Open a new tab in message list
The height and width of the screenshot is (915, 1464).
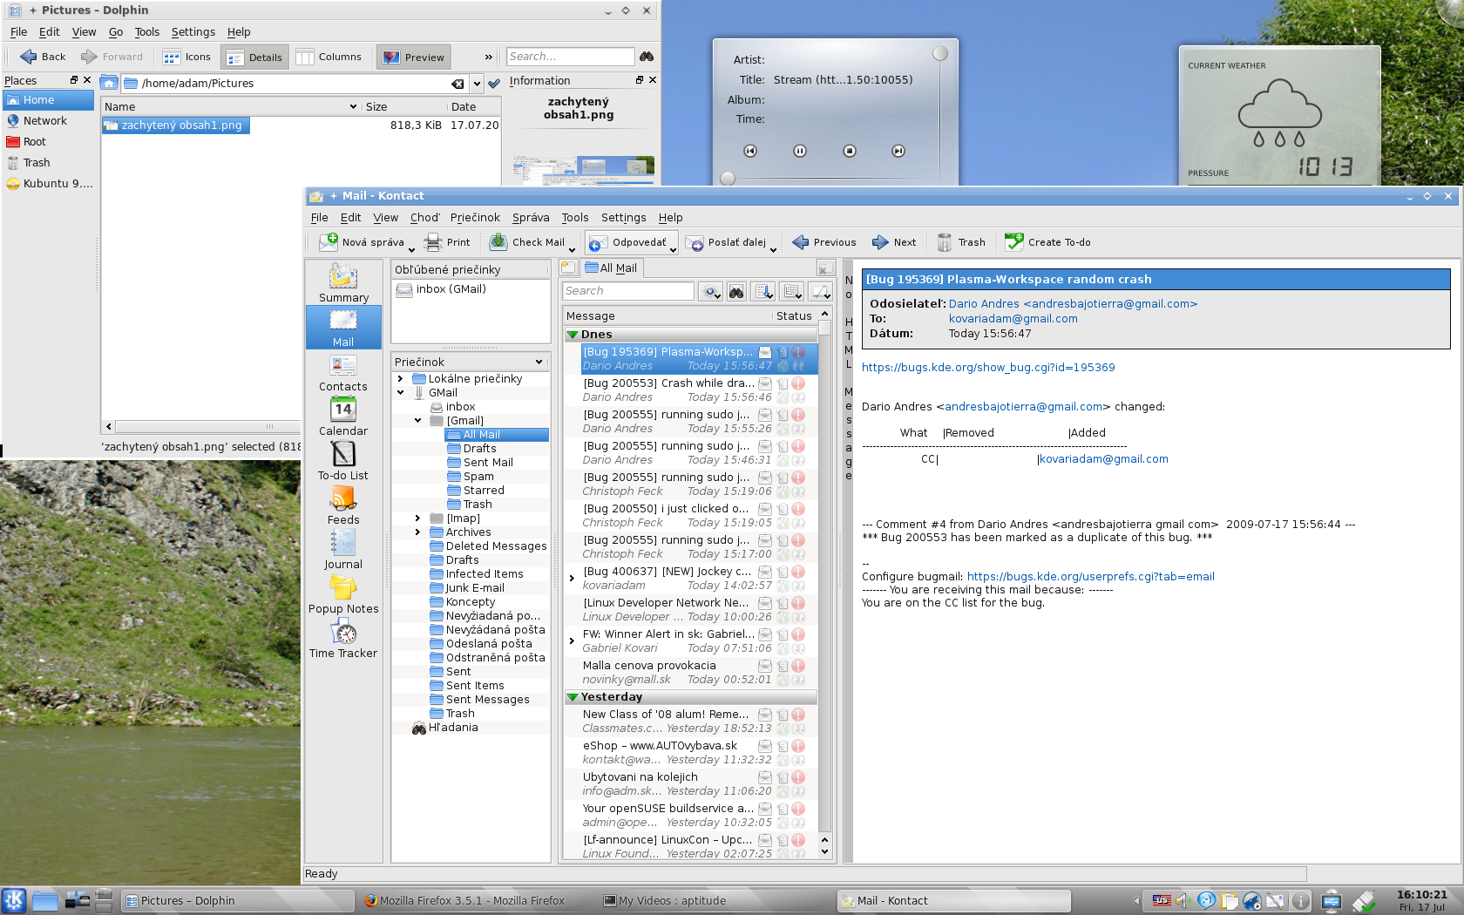568,268
